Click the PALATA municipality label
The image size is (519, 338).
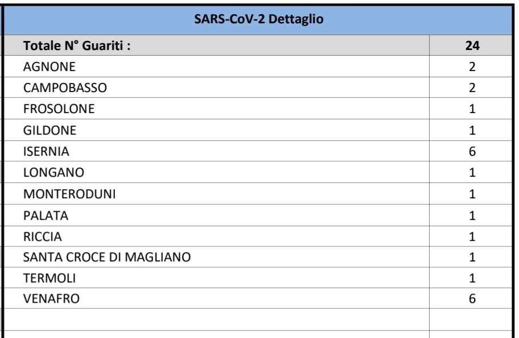click(46, 216)
